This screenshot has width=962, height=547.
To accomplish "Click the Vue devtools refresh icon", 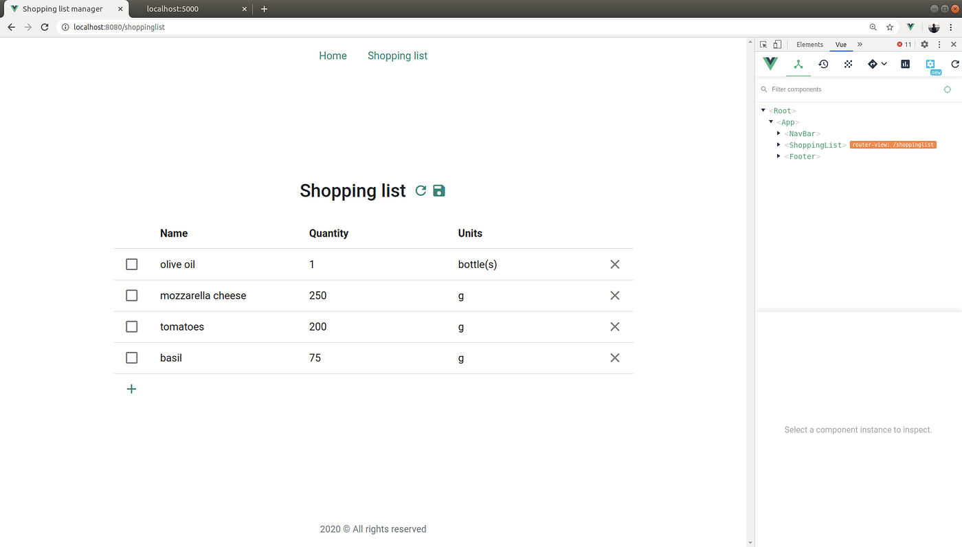I will click(x=955, y=64).
